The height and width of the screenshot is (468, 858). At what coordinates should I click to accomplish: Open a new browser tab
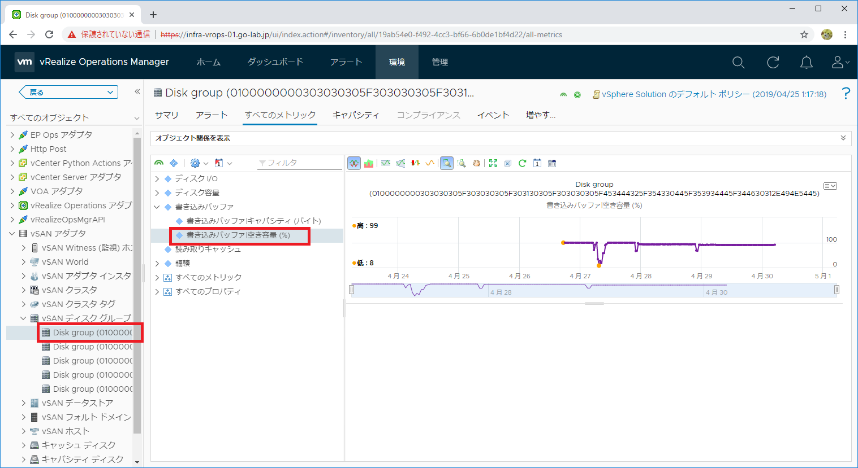pyautogui.click(x=153, y=15)
